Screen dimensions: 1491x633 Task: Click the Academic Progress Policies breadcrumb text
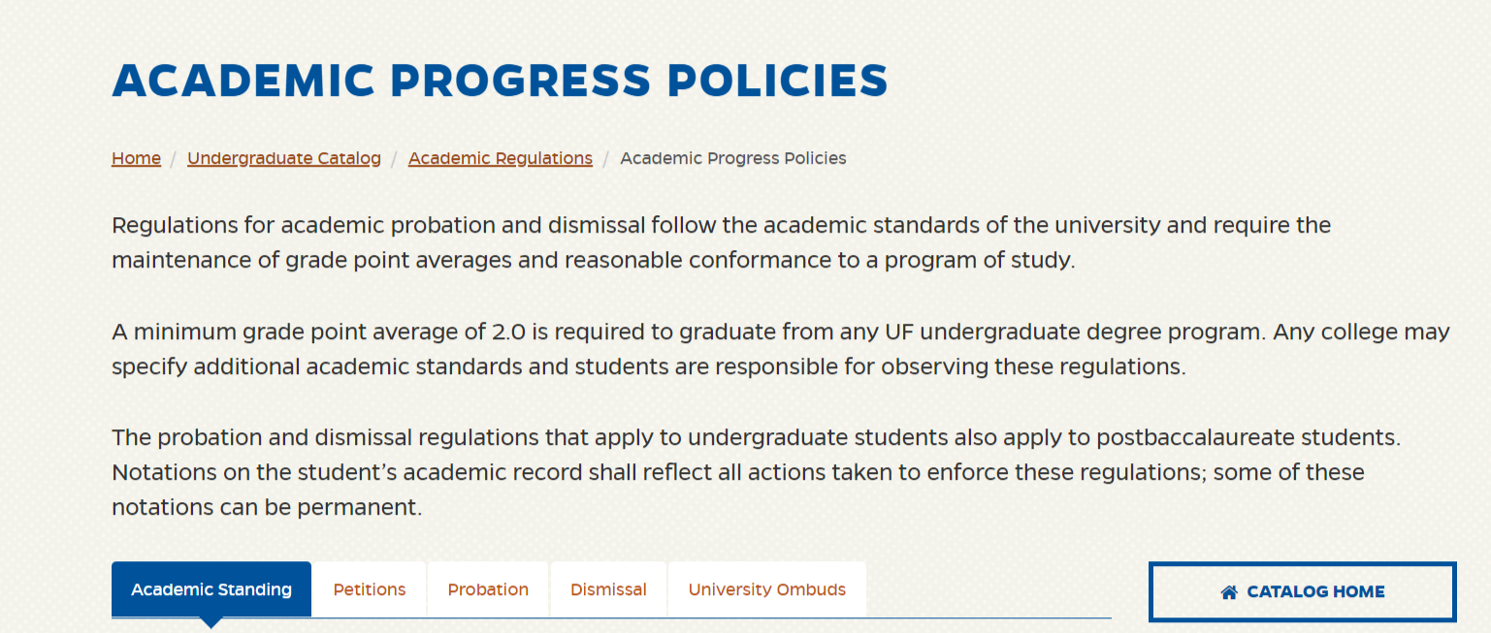732,158
